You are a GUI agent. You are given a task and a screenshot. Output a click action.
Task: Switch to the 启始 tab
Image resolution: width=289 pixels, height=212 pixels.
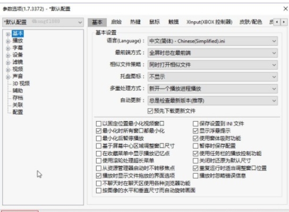pos(116,22)
